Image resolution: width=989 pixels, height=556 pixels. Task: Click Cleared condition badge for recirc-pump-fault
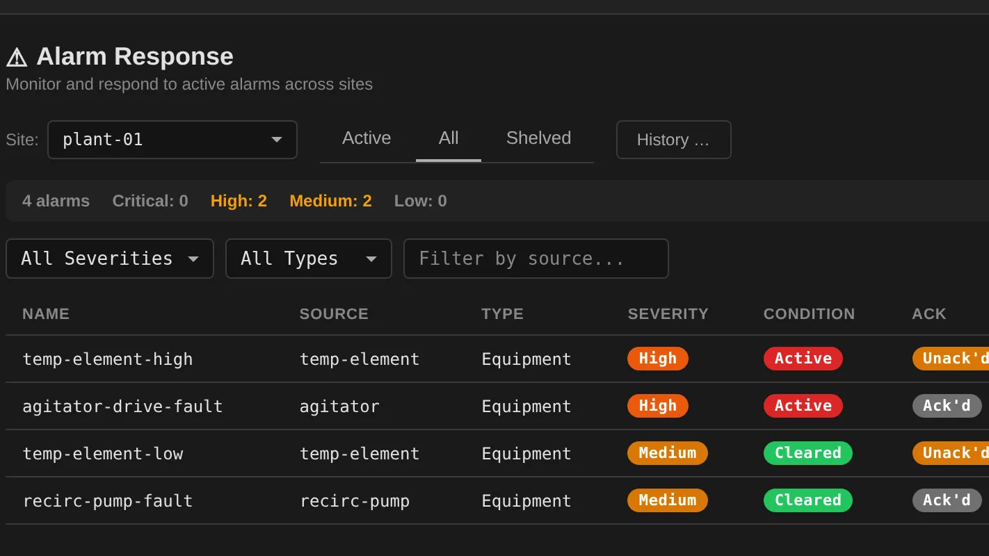click(x=808, y=500)
